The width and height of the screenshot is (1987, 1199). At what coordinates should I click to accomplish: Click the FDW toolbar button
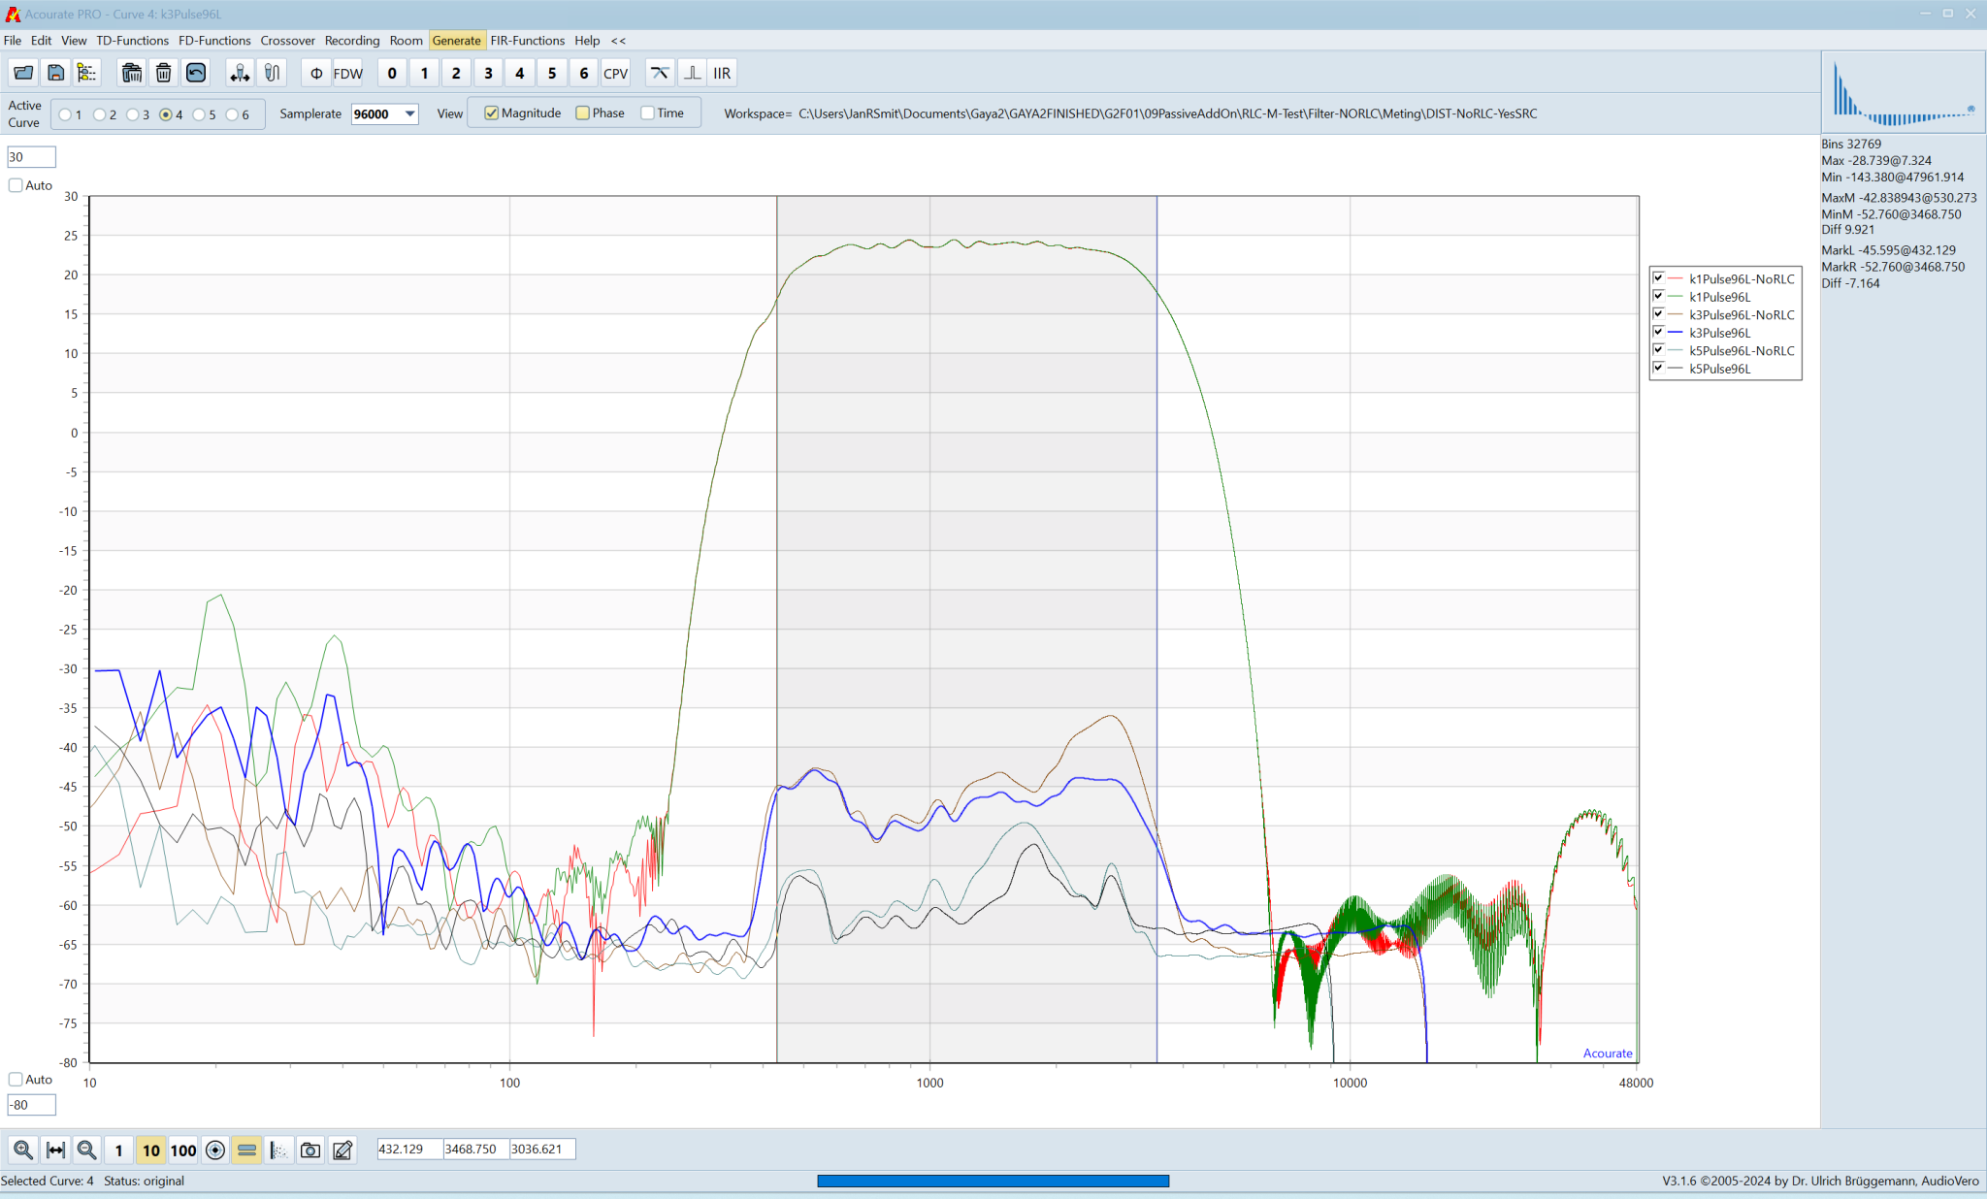(x=347, y=73)
